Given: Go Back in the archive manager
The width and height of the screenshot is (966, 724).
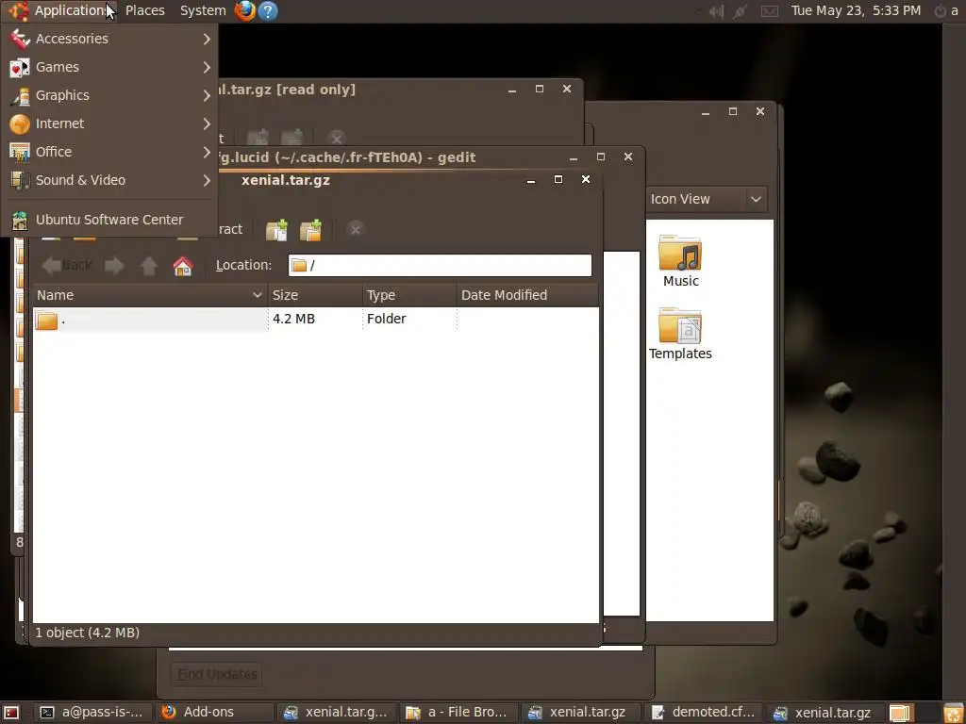Looking at the screenshot, I should [67, 265].
